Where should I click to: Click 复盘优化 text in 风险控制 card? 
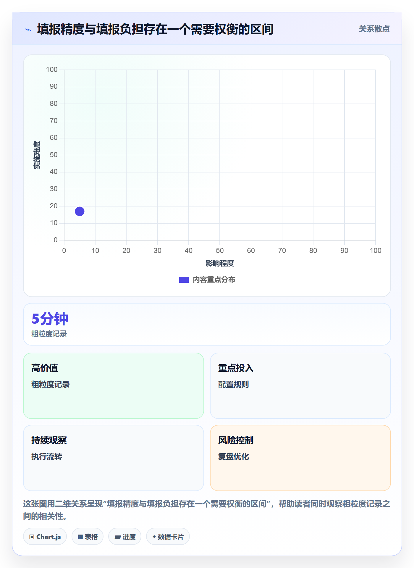233,456
